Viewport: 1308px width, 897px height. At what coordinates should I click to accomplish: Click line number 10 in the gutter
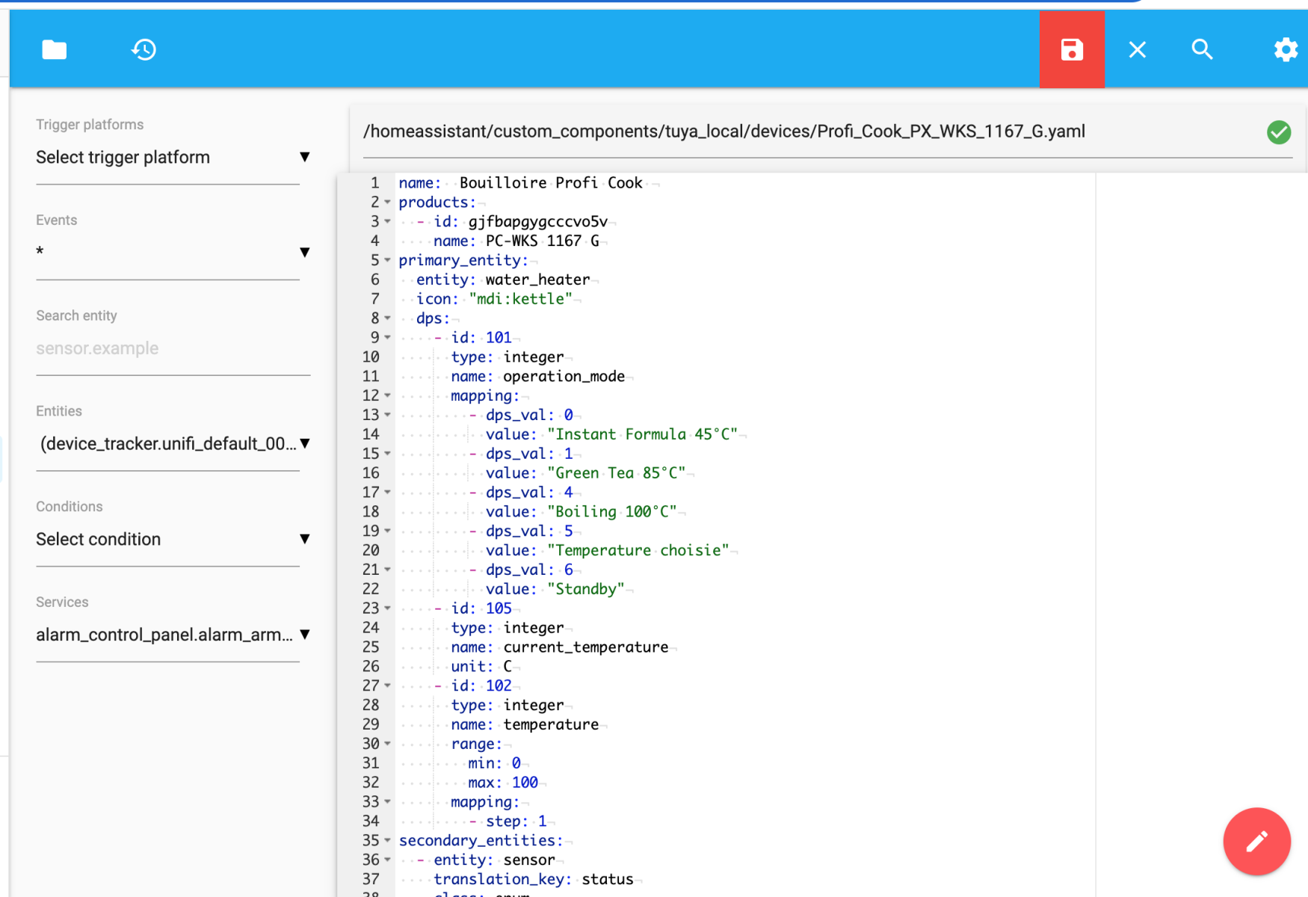point(371,357)
